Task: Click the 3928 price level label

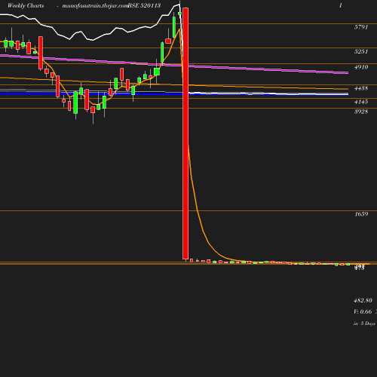Action: point(361,112)
